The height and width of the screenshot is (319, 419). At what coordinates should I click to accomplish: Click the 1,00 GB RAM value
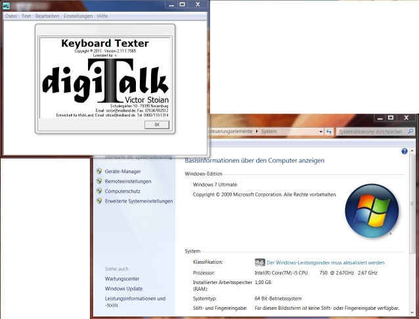click(x=263, y=282)
